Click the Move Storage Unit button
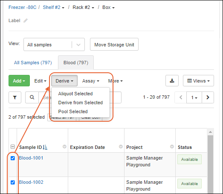This screenshot has height=194, width=223. pyautogui.click(x=114, y=44)
